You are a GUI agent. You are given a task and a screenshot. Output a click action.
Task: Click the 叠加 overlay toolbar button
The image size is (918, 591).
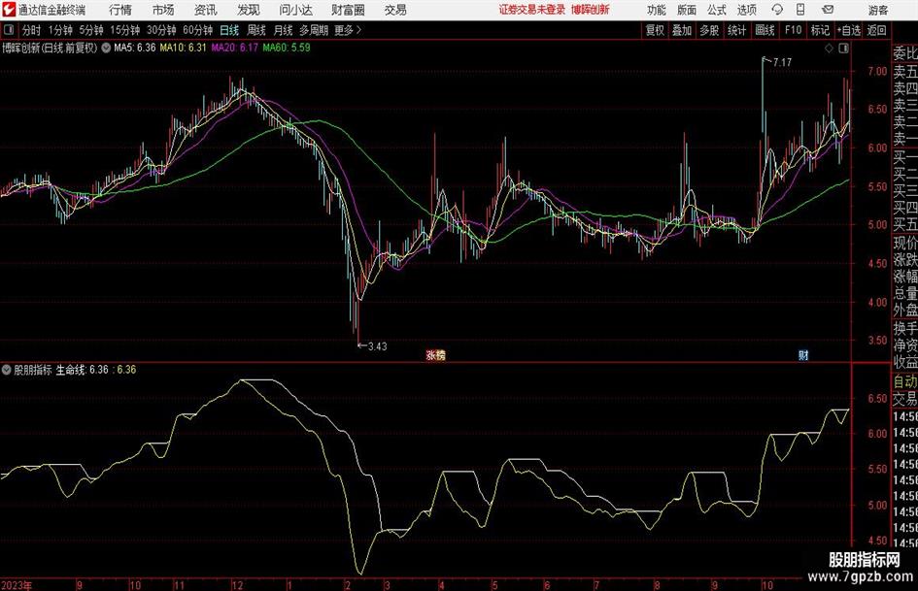click(x=682, y=30)
